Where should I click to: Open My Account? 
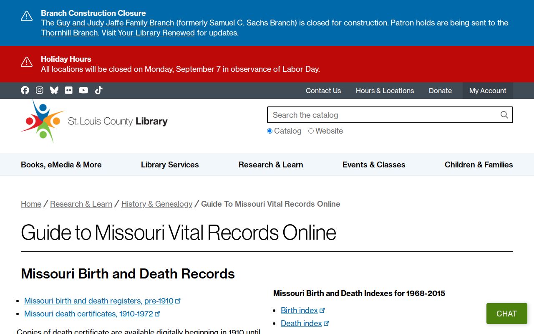tap(488, 91)
